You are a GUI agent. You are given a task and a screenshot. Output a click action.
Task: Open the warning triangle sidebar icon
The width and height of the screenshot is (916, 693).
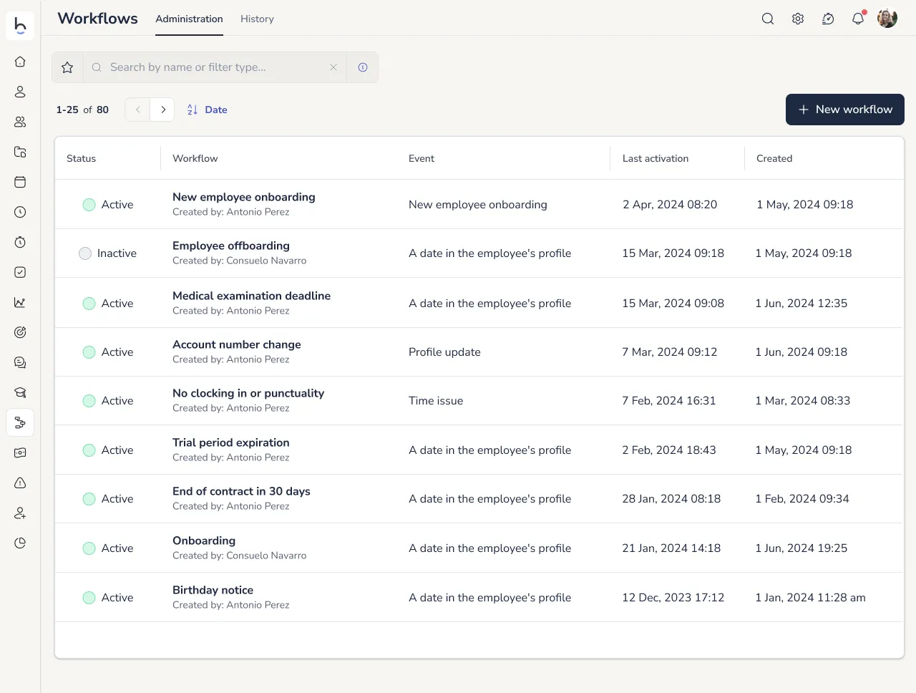(20, 483)
